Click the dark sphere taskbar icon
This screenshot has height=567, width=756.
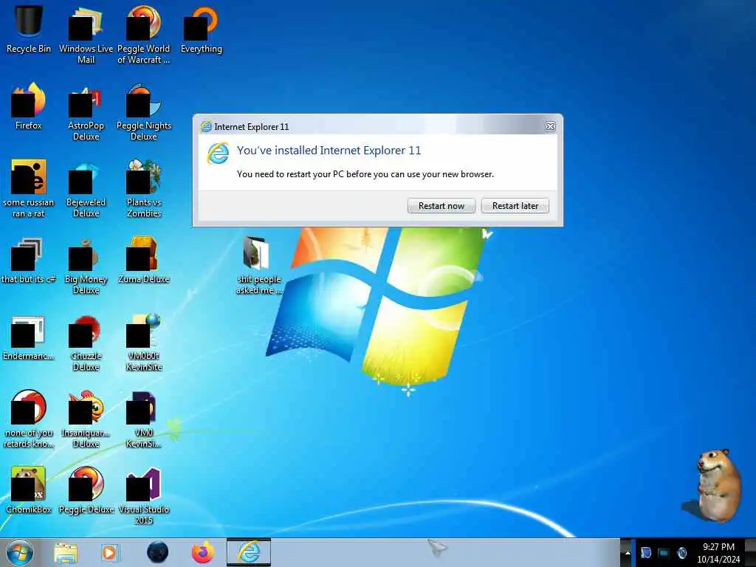coord(157,552)
